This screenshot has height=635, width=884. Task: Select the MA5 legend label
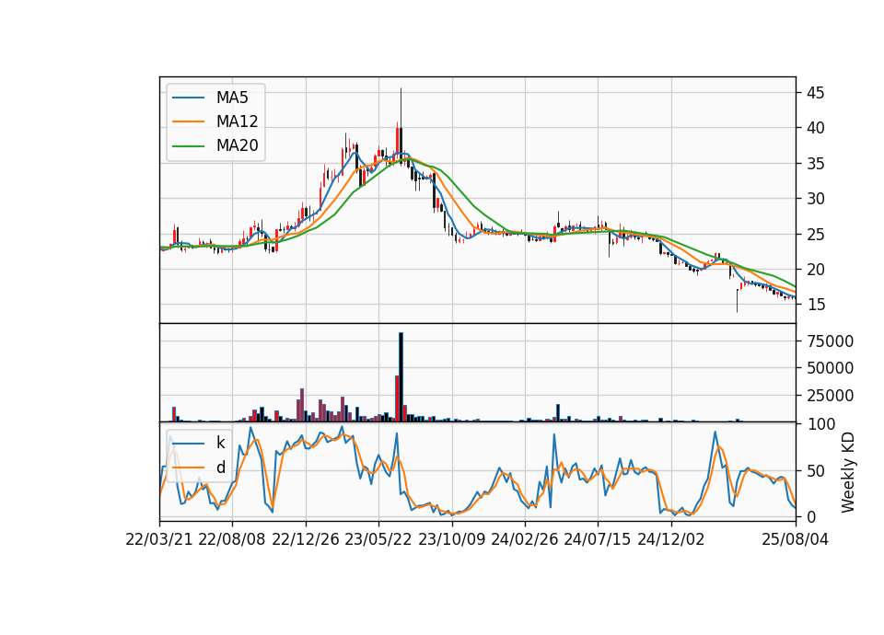coord(232,98)
